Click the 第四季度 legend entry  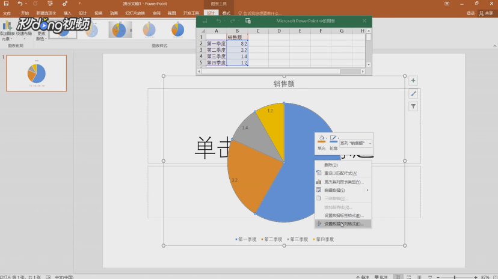(324, 239)
